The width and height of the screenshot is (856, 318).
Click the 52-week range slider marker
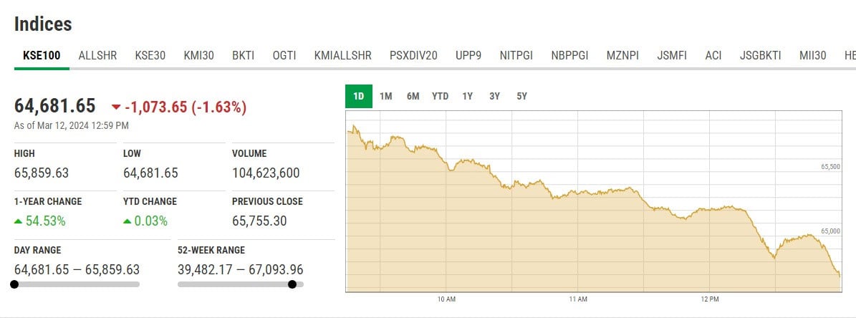(x=292, y=284)
